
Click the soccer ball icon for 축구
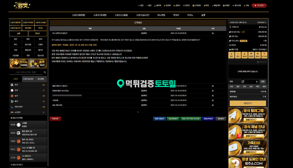coord(12,85)
